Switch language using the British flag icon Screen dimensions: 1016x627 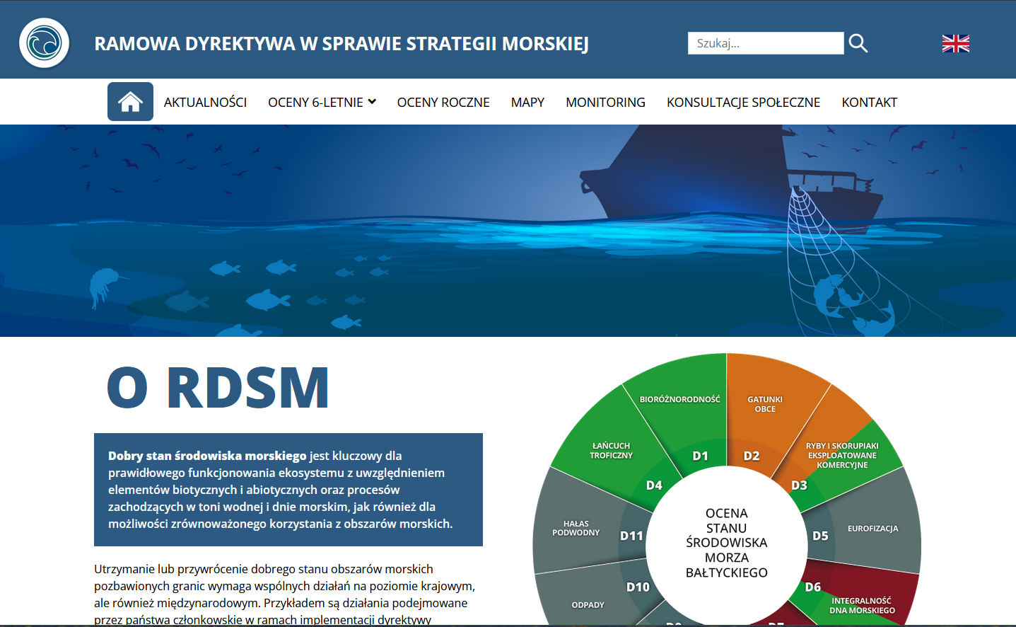point(955,42)
